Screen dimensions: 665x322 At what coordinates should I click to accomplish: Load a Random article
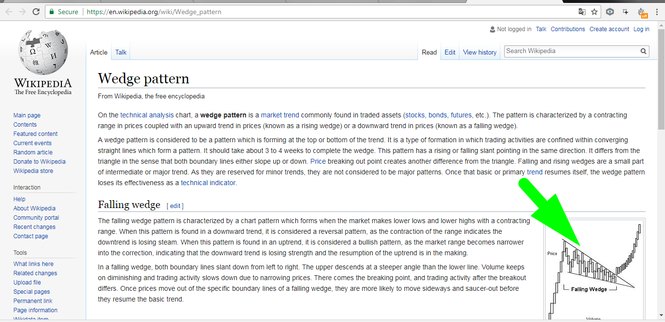[33, 152]
